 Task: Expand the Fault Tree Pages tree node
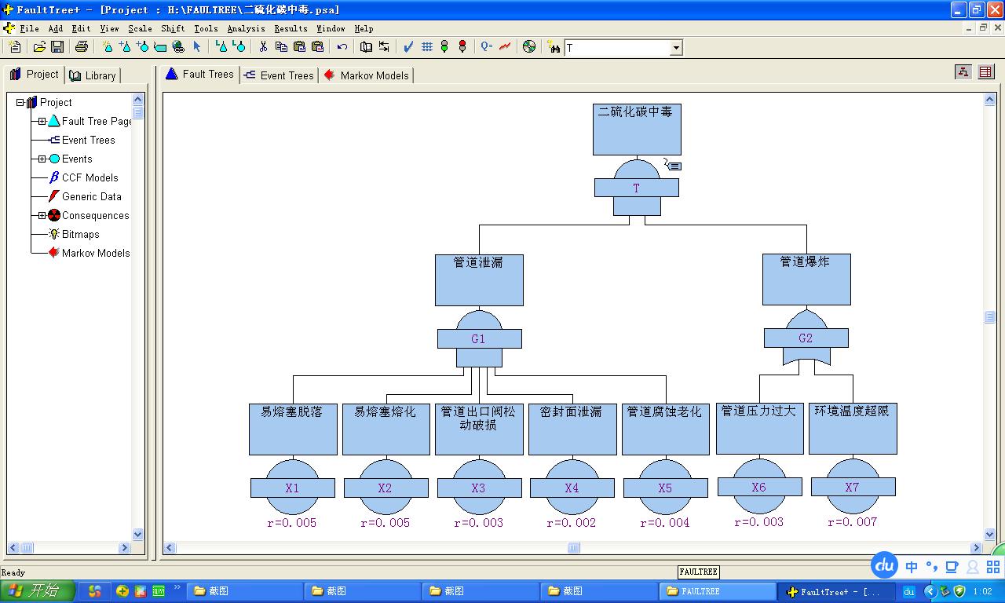42,121
